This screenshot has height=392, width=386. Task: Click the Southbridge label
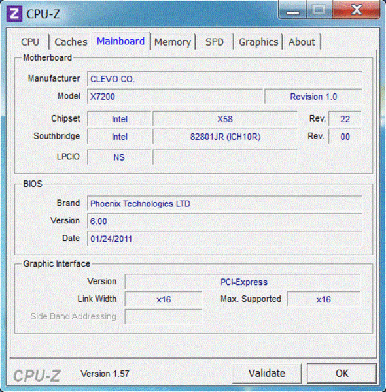pos(56,136)
